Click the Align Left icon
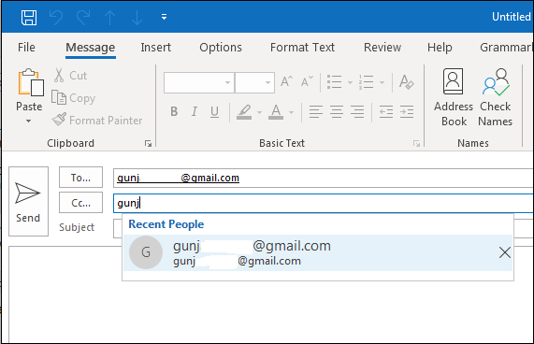 316,111
